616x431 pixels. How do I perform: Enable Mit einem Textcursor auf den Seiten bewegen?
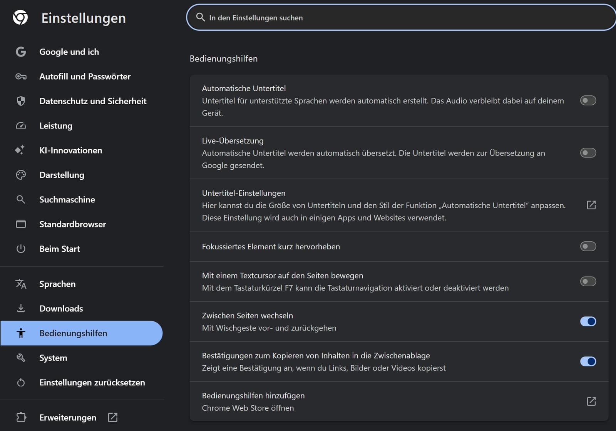point(588,281)
